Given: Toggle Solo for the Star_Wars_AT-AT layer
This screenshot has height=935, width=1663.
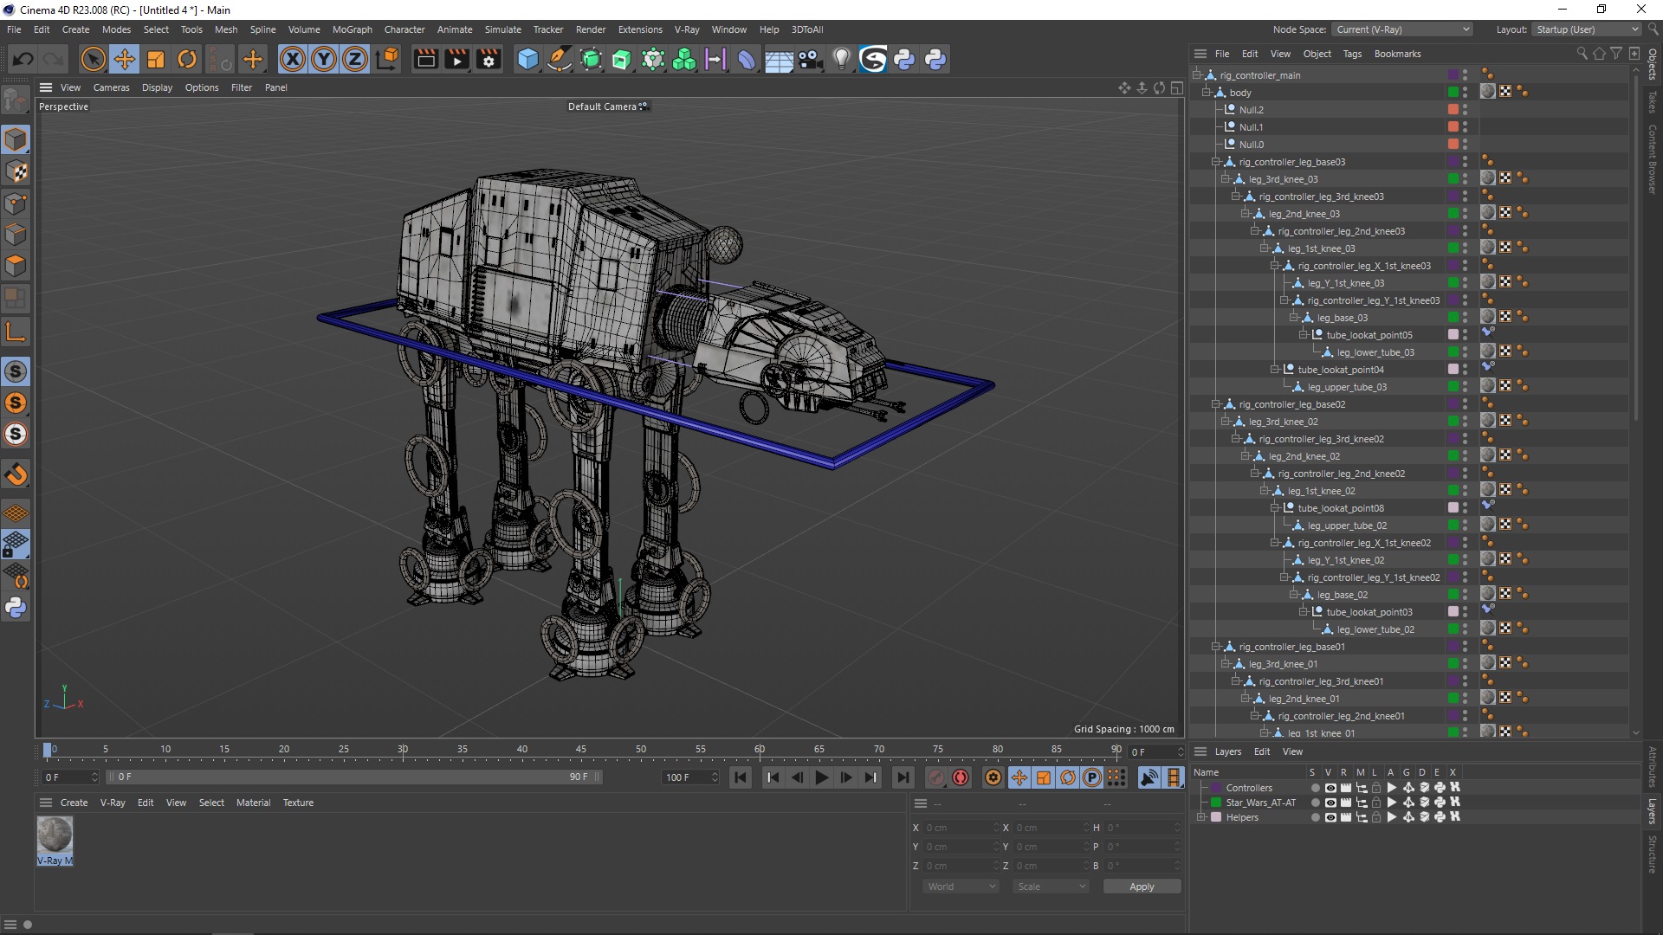Looking at the screenshot, I should pyautogui.click(x=1316, y=803).
